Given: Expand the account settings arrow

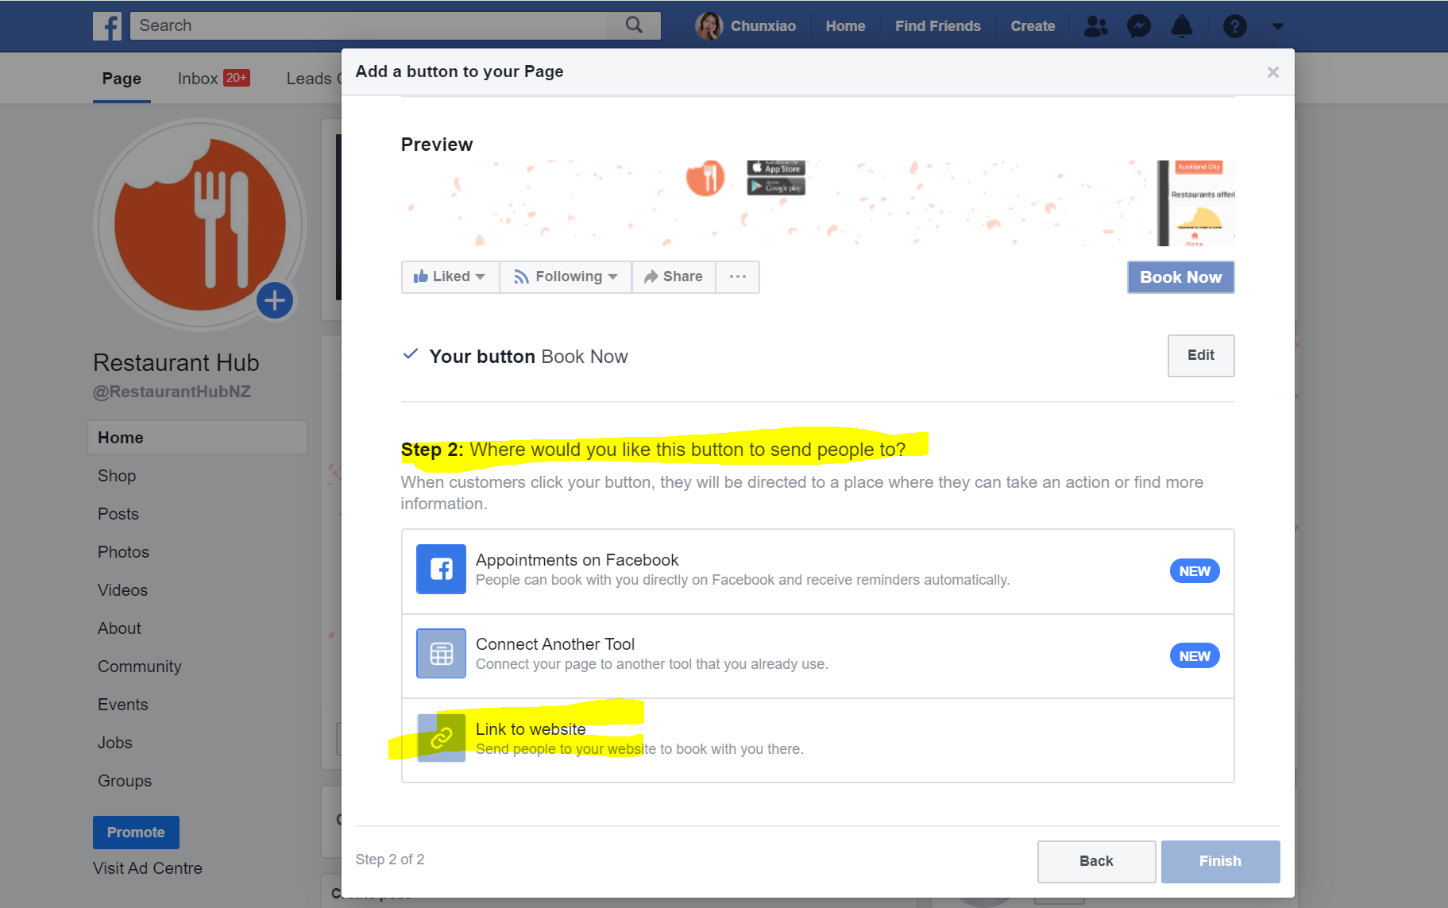Looking at the screenshot, I should click(x=1277, y=26).
